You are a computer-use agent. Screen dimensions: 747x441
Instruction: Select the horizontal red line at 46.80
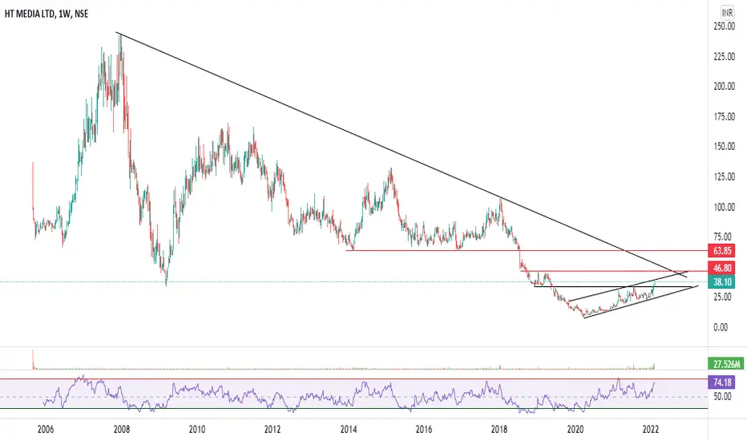click(x=615, y=271)
